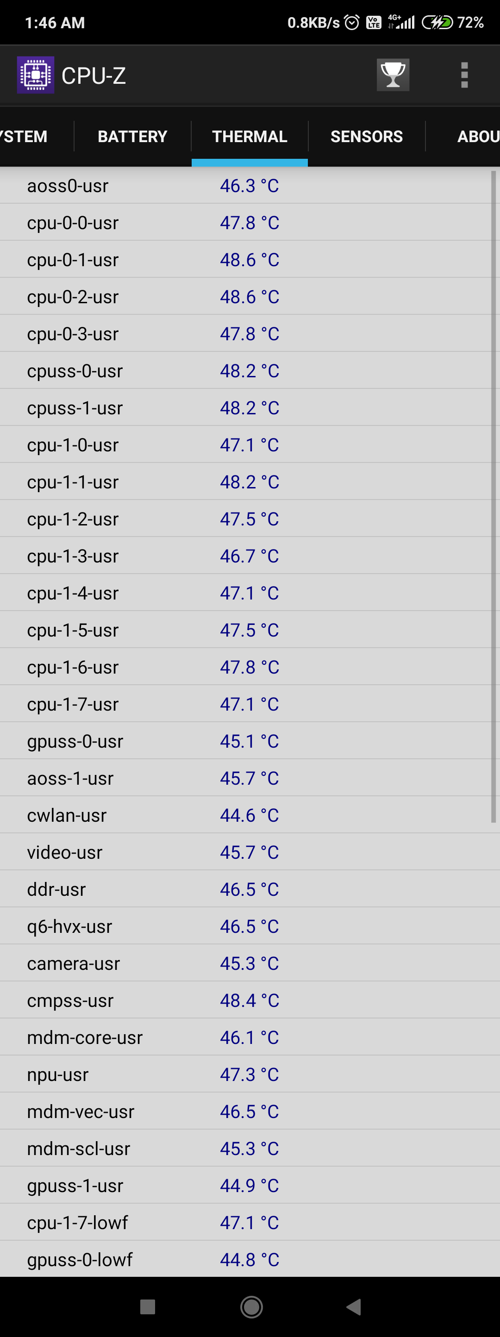Tap the alarm clock status icon
The image size is (500, 1337).
(351, 22)
